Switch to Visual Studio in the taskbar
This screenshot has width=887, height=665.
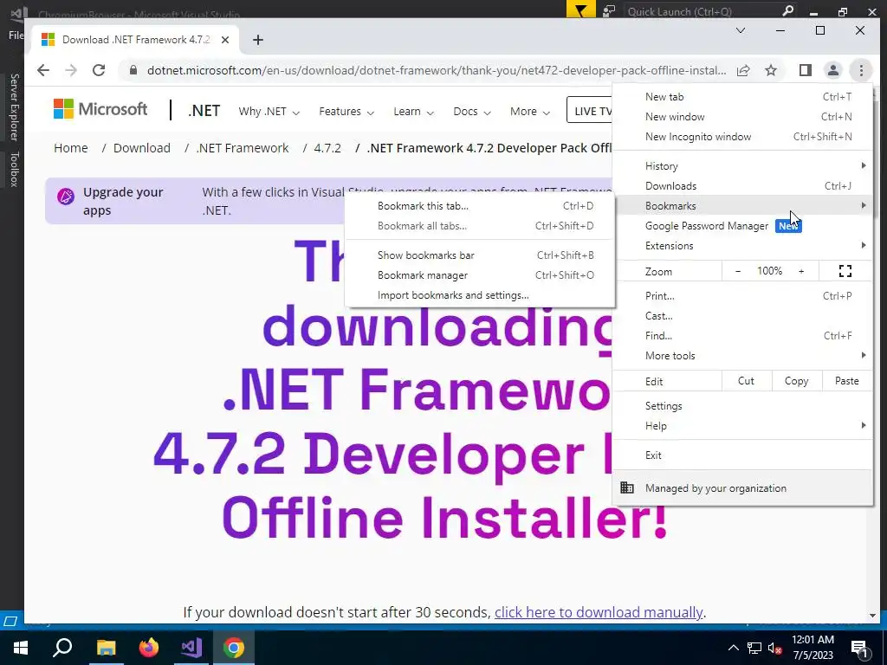[191, 648]
